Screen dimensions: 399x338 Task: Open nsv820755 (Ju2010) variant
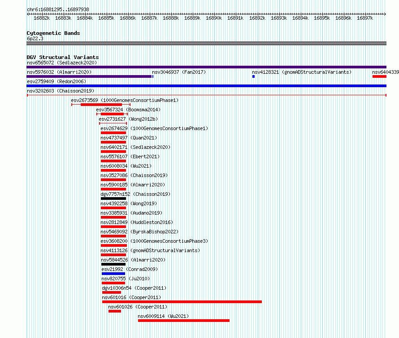tap(126, 279)
